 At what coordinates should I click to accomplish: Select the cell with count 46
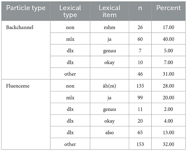tap(140, 74)
